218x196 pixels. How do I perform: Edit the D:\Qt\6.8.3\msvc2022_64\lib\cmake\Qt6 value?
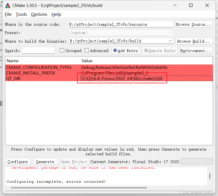point(122,79)
